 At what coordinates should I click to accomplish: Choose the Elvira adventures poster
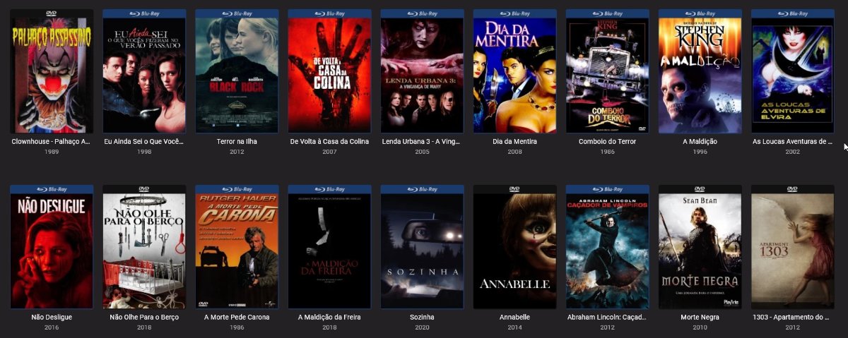pyautogui.click(x=792, y=71)
